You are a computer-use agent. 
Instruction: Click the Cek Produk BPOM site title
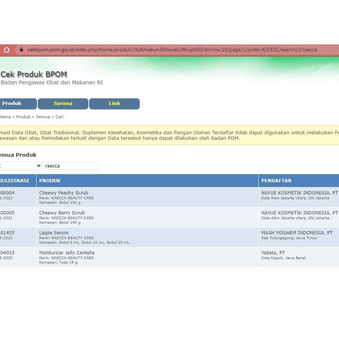[34, 74]
